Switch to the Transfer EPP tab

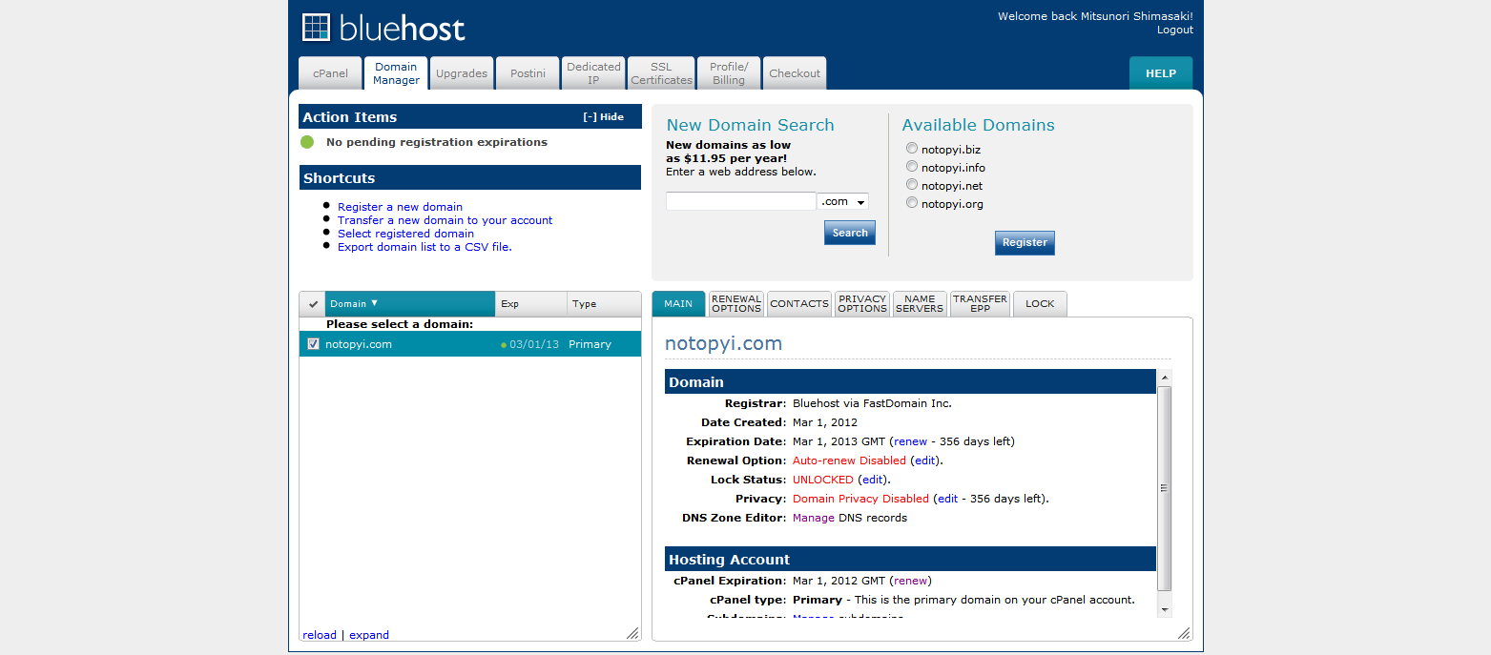click(980, 304)
